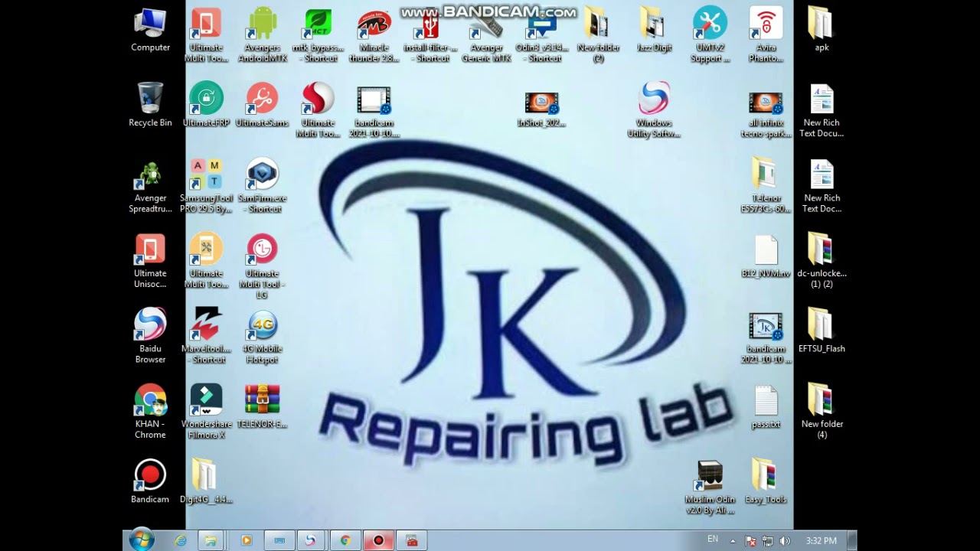Viewport: 980px width, 551px height.
Task: Open KHAN - Chrome shortcut
Action: pos(150,411)
